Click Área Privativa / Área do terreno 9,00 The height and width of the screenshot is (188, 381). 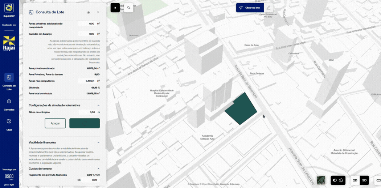click(x=97, y=74)
